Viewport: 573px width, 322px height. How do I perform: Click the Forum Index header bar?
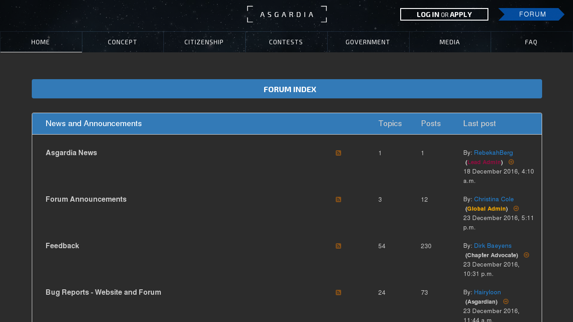pos(287,89)
